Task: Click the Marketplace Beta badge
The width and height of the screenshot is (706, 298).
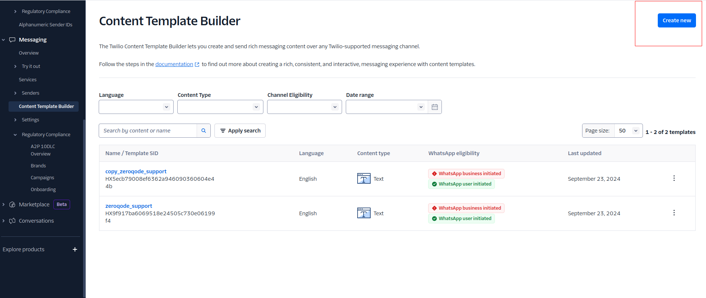Action: coord(62,204)
